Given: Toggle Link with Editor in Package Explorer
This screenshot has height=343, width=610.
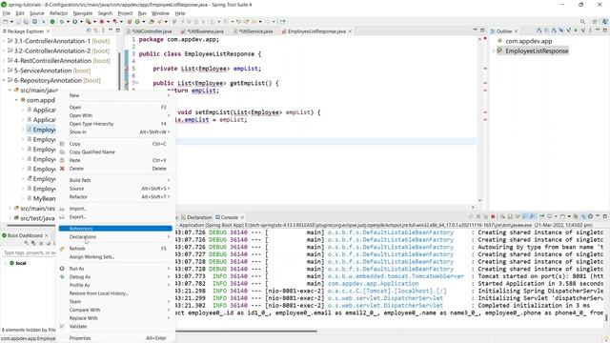Looking at the screenshot, I should 95,30.
